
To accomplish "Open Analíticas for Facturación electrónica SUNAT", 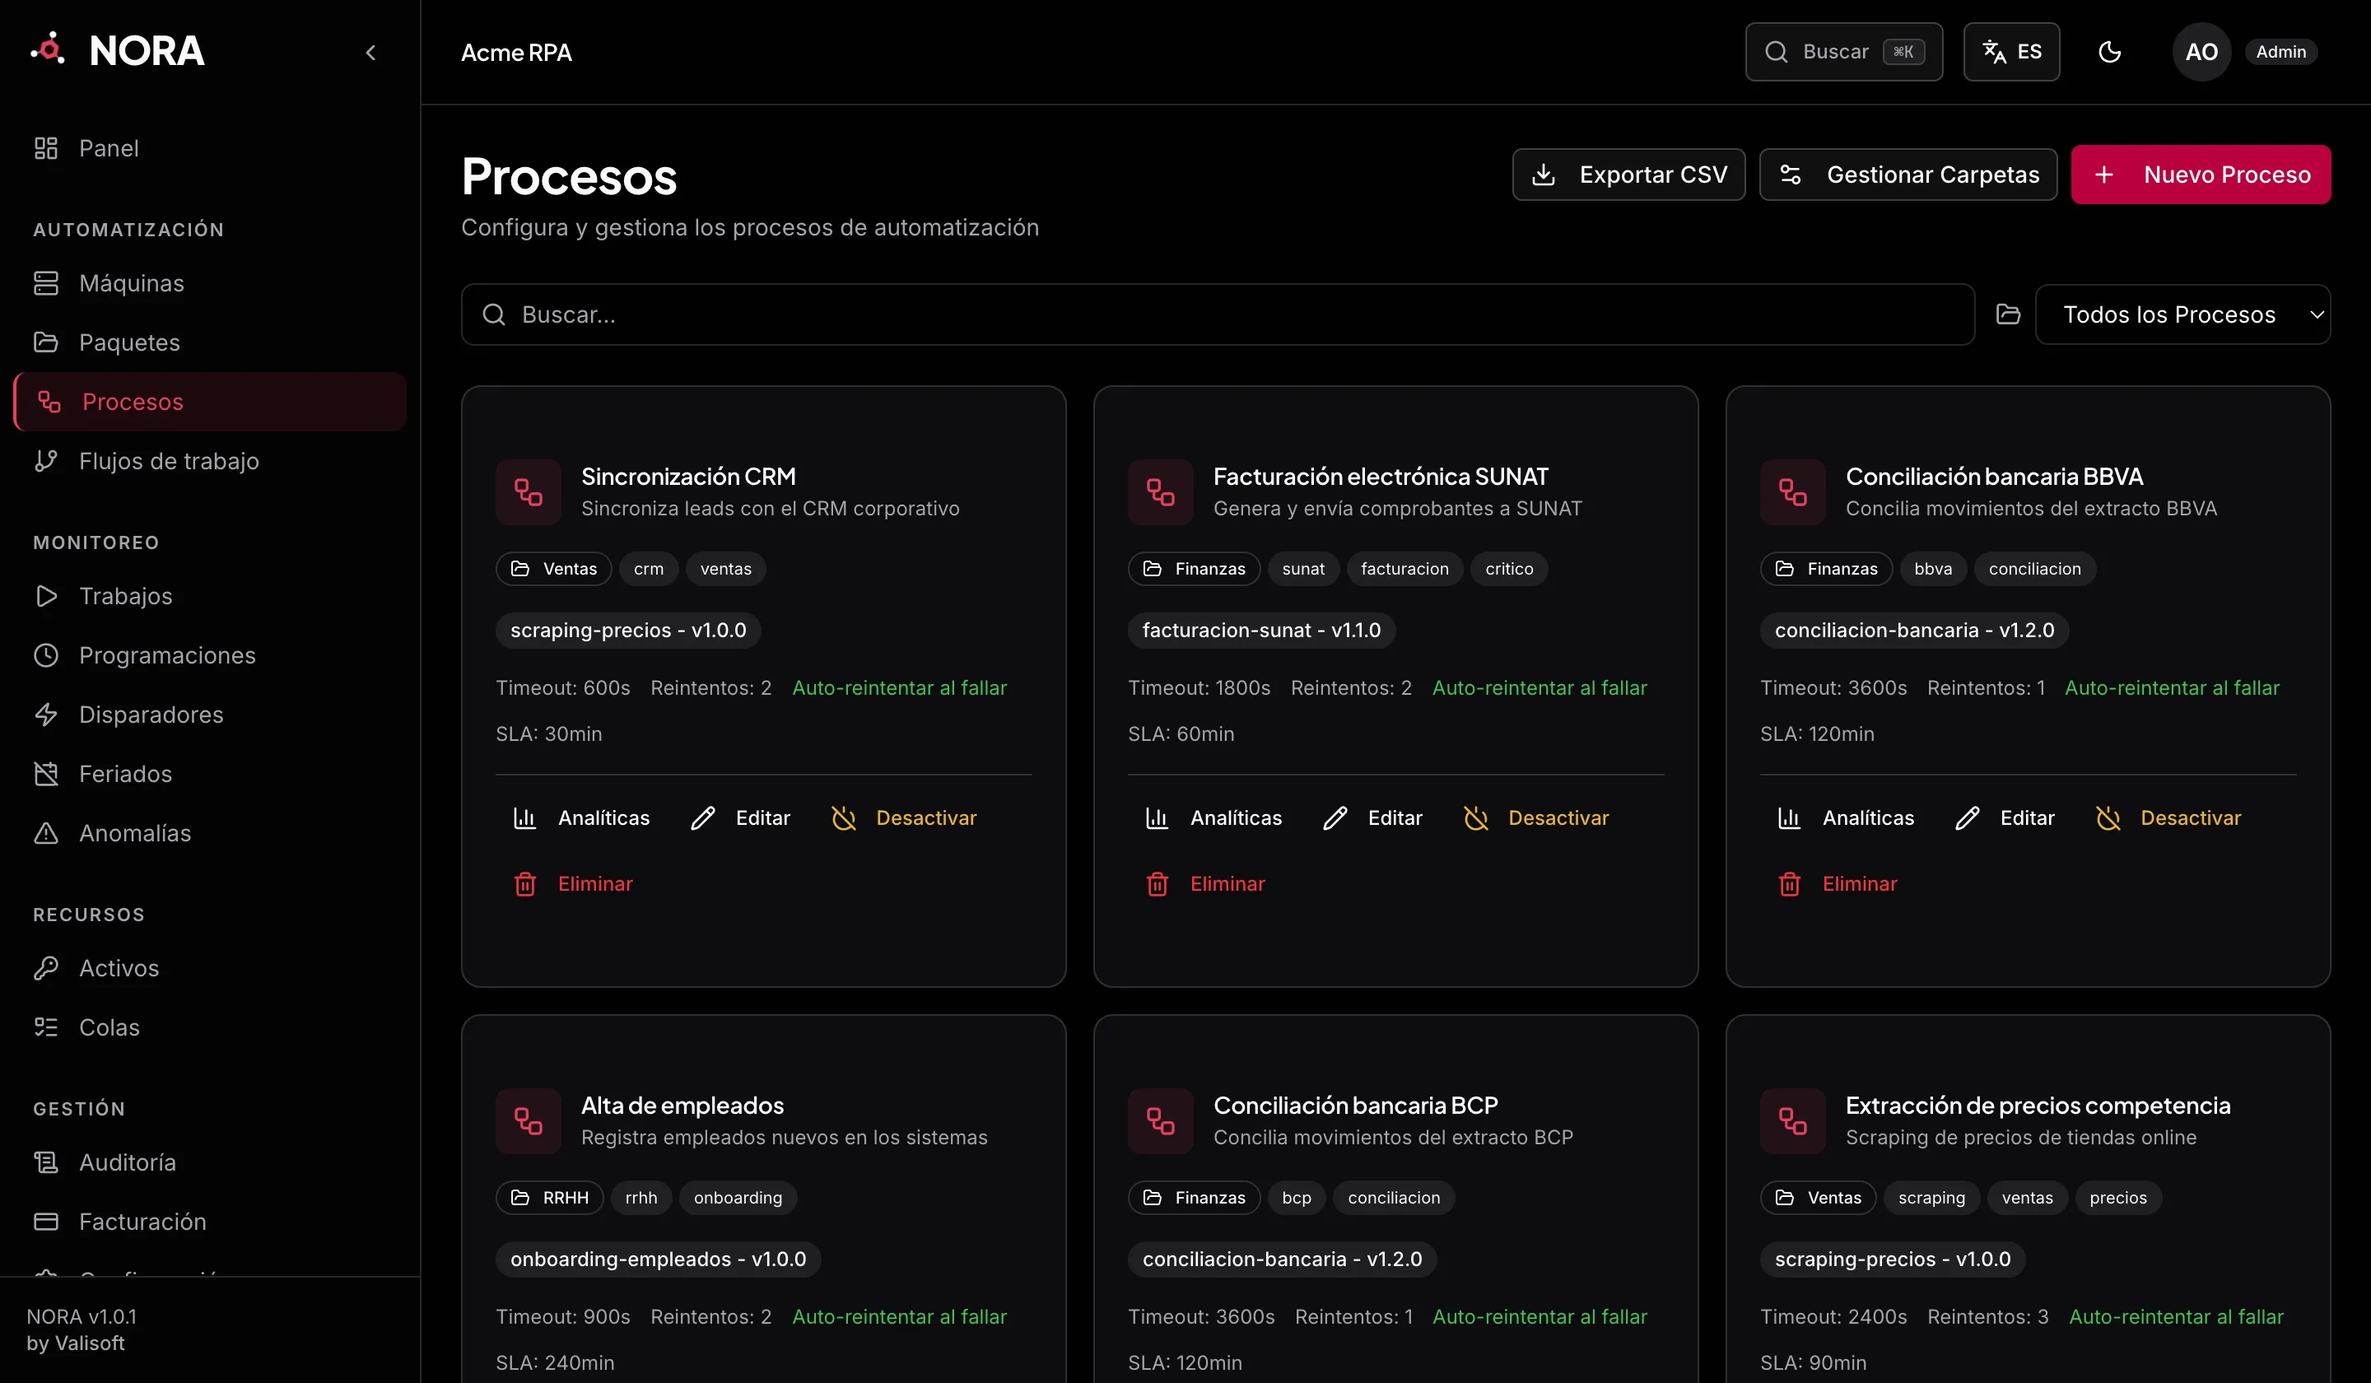I will (x=1213, y=817).
